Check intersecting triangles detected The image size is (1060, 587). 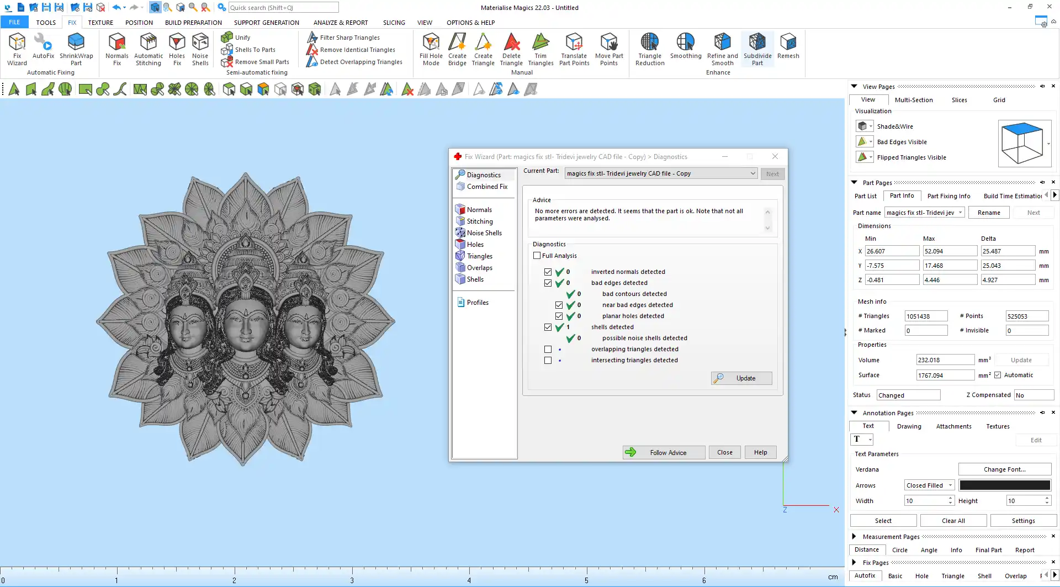(x=548, y=360)
